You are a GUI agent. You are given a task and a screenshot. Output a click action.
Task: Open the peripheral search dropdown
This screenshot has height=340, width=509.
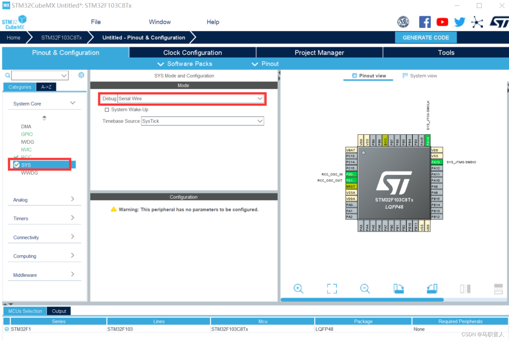point(64,75)
